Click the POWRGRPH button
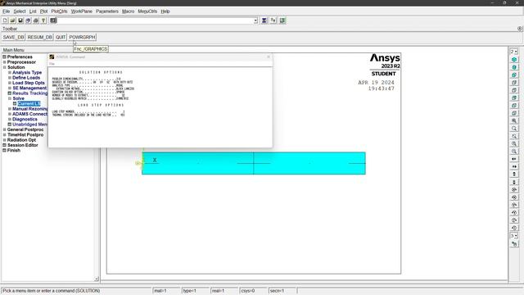The image size is (524, 295). (82, 37)
